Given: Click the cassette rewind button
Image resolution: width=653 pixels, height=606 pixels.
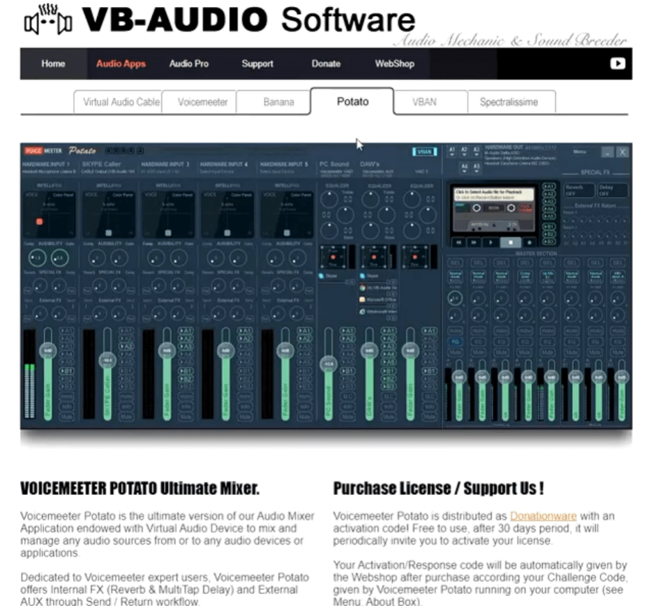Looking at the screenshot, I should pyautogui.click(x=458, y=242).
